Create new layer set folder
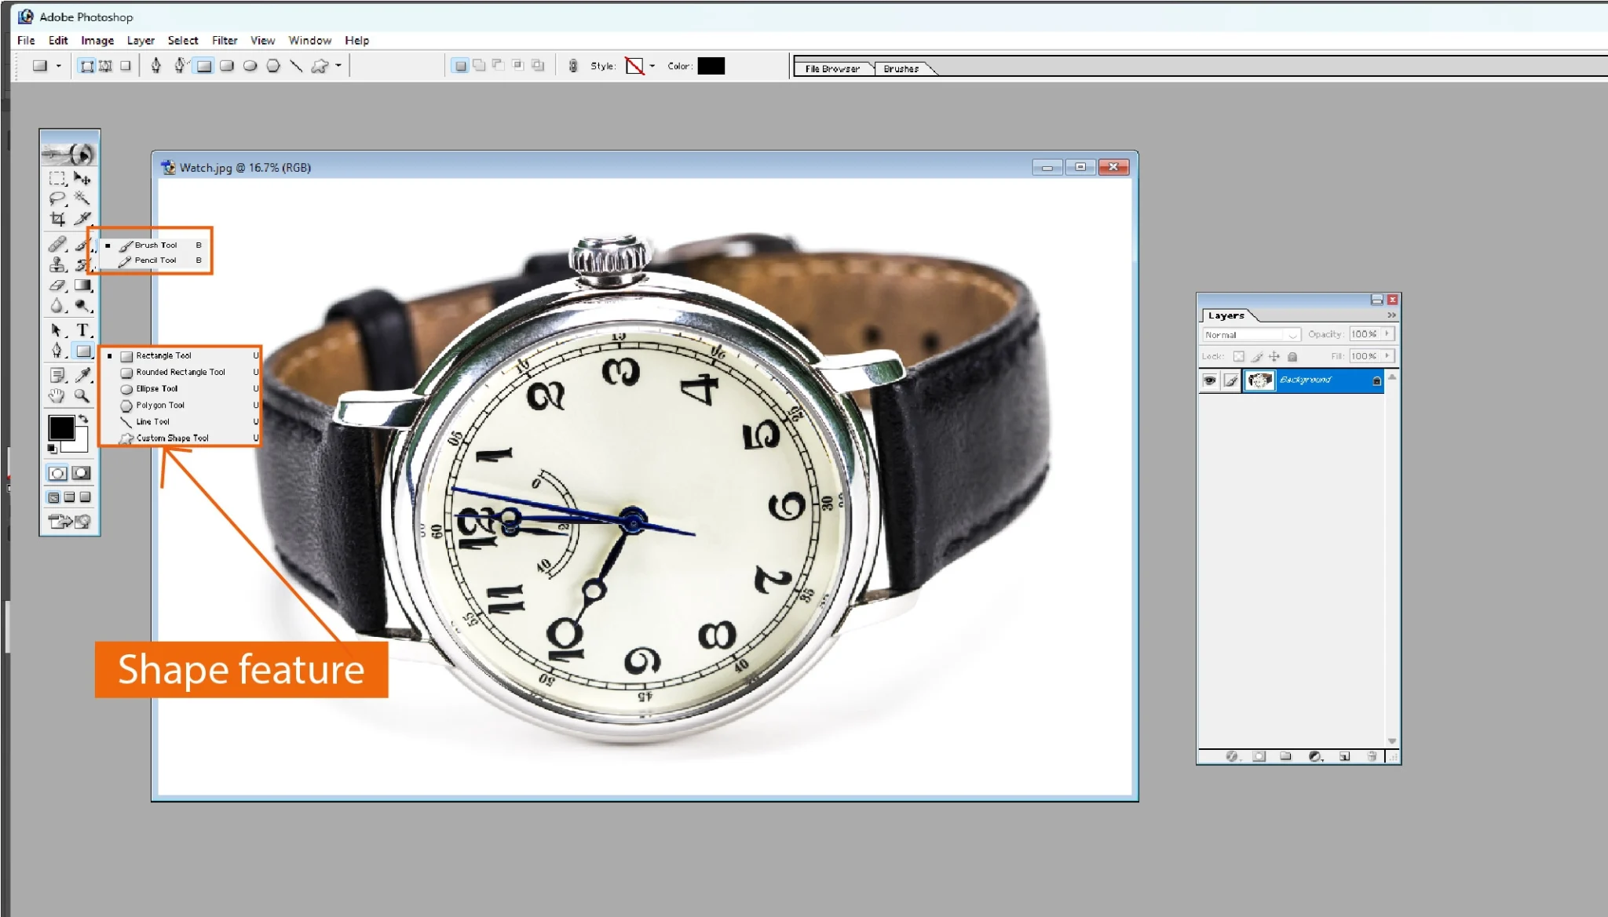 pyautogui.click(x=1285, y=756)
